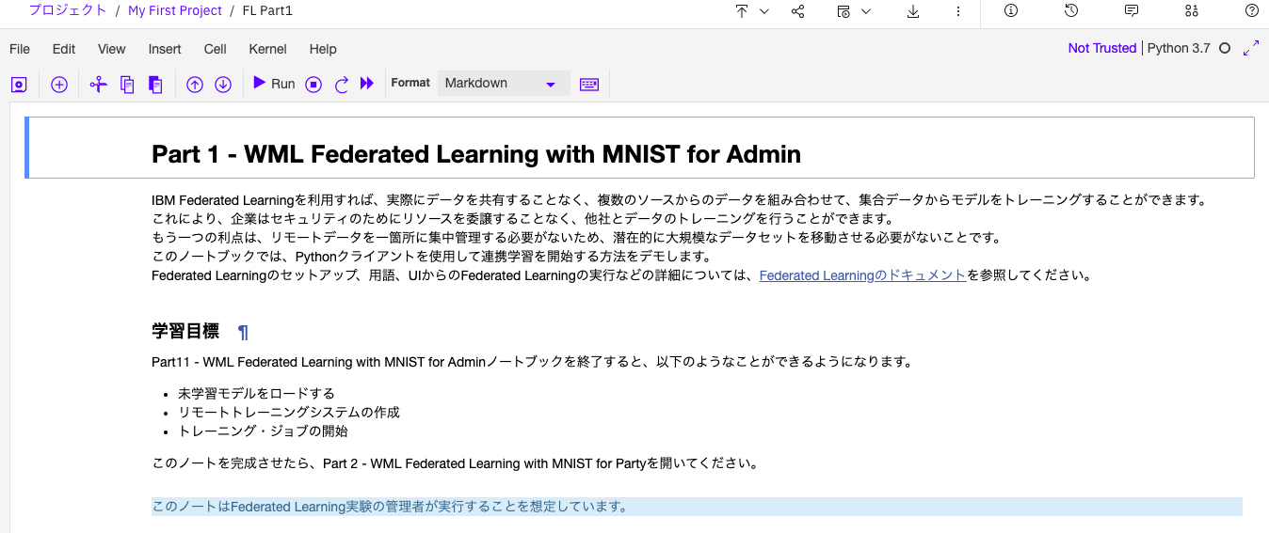
Task: Click the pilcrow anchor beside 学習目標
Action: [243, 332]
